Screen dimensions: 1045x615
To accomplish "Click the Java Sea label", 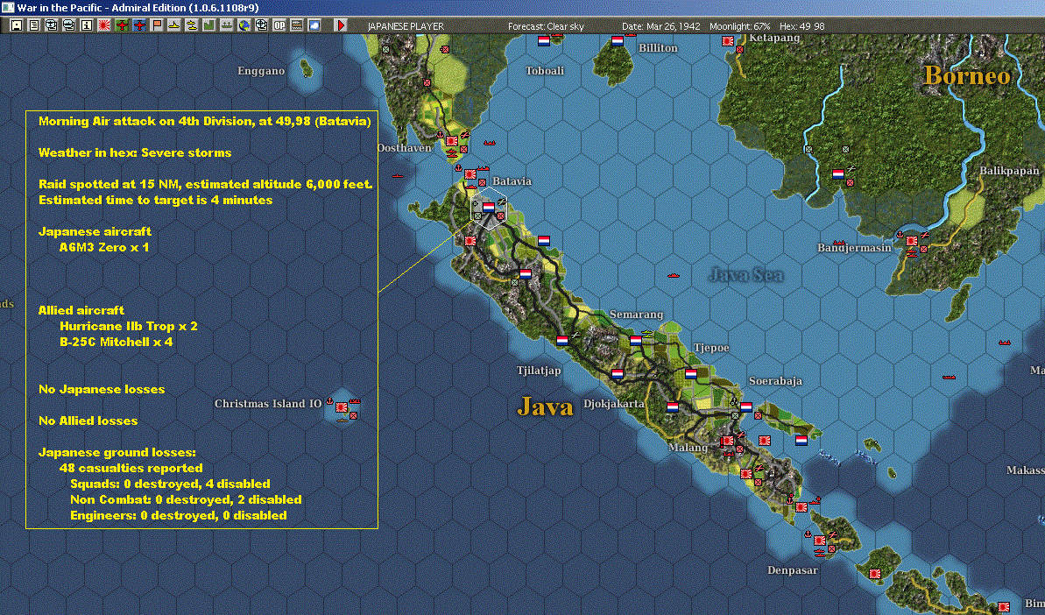I will coord(746,274).
